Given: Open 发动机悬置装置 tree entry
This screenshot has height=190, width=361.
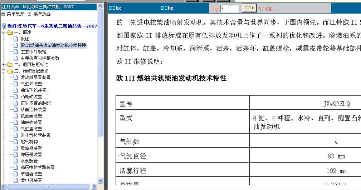Looking at the screenshot, I should click(35, 77).
